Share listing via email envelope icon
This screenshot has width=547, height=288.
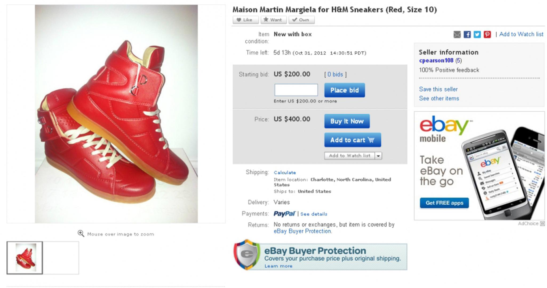[457, 34]
